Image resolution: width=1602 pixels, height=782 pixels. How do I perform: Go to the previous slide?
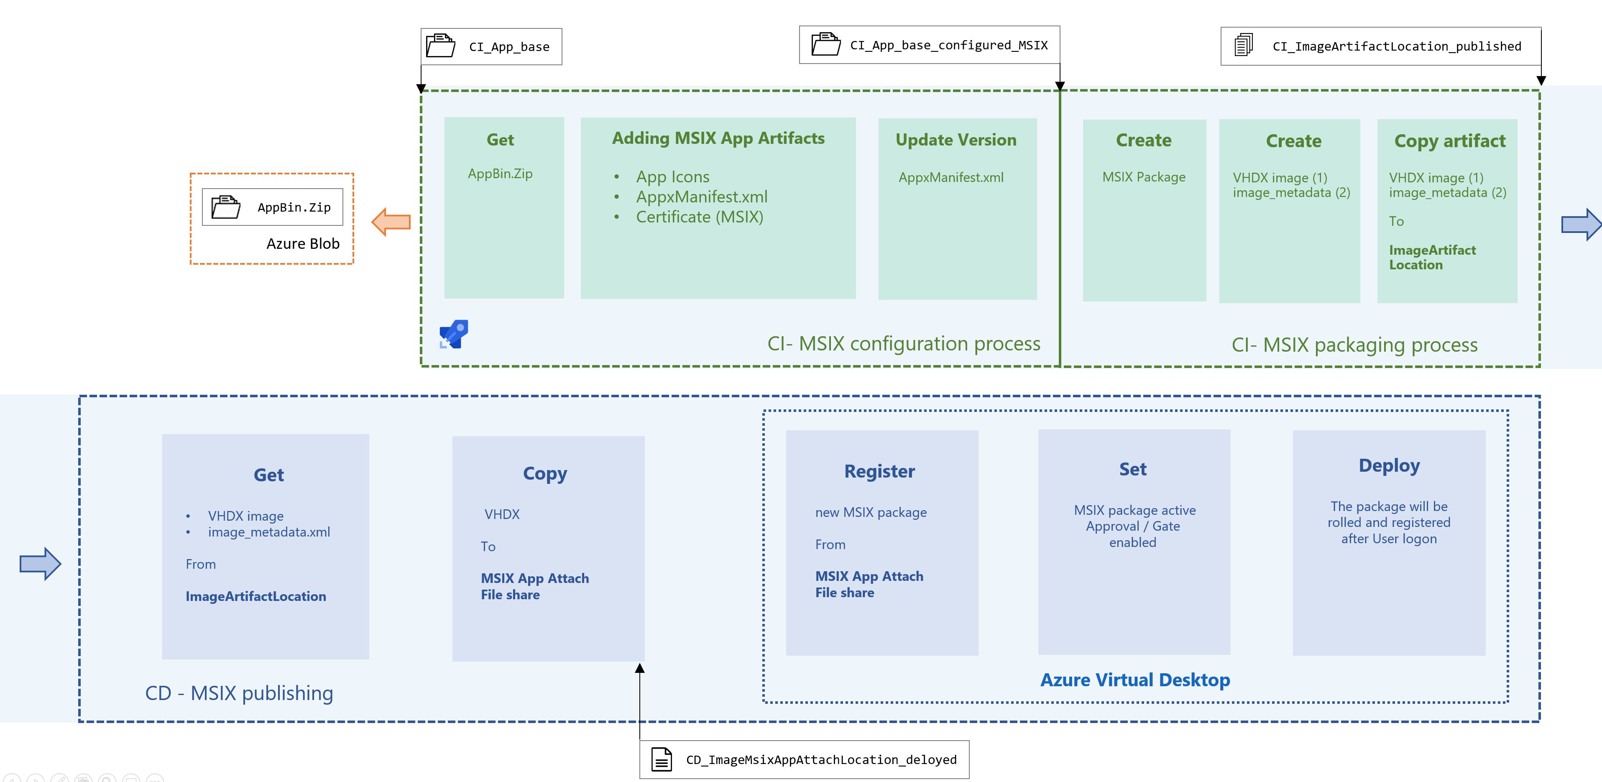pos(12,779)
